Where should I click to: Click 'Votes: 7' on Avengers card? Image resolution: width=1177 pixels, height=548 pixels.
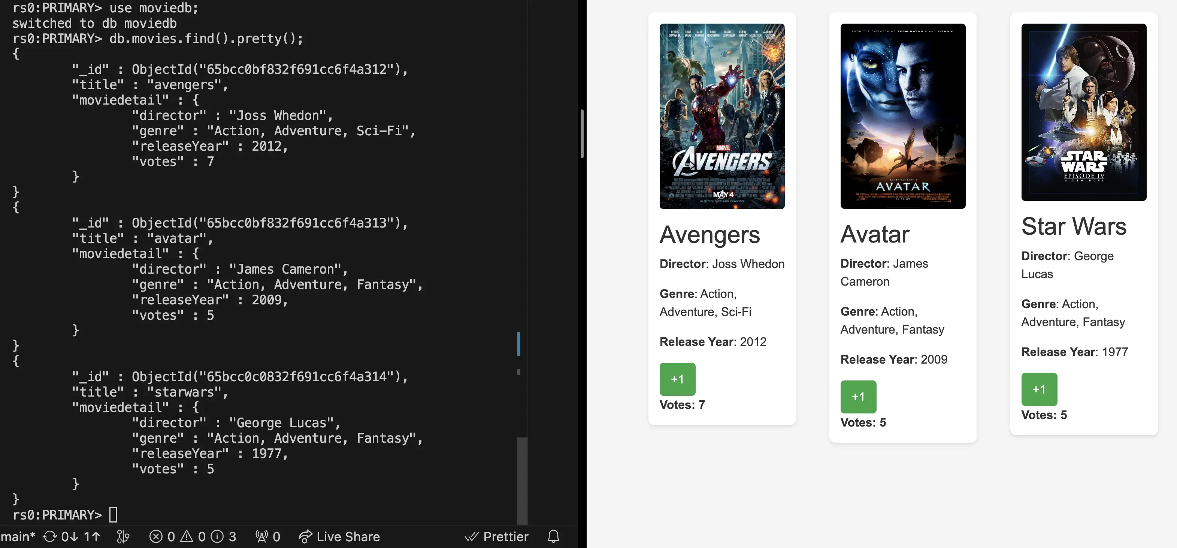tap(682, 405)
